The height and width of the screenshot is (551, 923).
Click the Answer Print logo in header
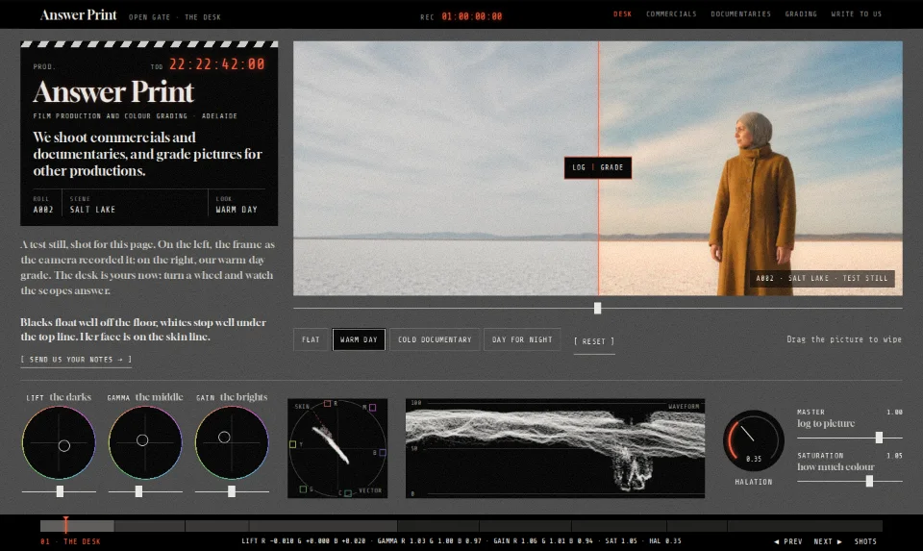(78, 14)
